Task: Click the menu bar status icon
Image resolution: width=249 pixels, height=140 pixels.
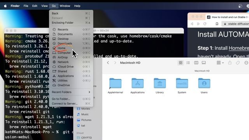Action: pos(240,6)
